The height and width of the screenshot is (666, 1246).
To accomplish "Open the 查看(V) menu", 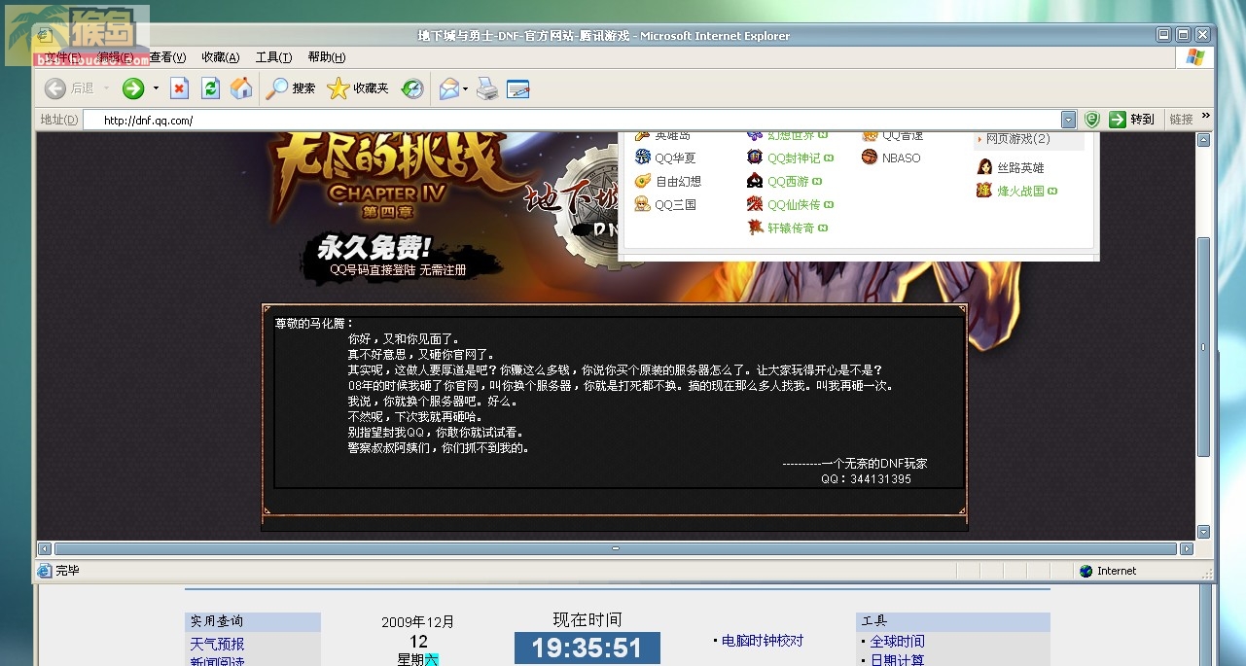I will [x=167, y=57].
